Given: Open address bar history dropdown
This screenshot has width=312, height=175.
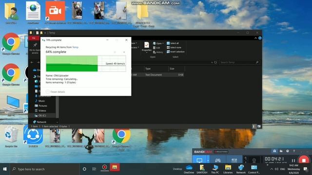Looking at the screenshot, I should point(212,62).
